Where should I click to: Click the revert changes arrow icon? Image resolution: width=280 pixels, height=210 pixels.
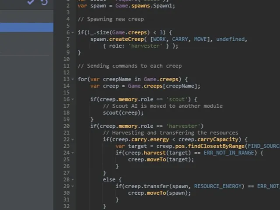tap(44, 2)
